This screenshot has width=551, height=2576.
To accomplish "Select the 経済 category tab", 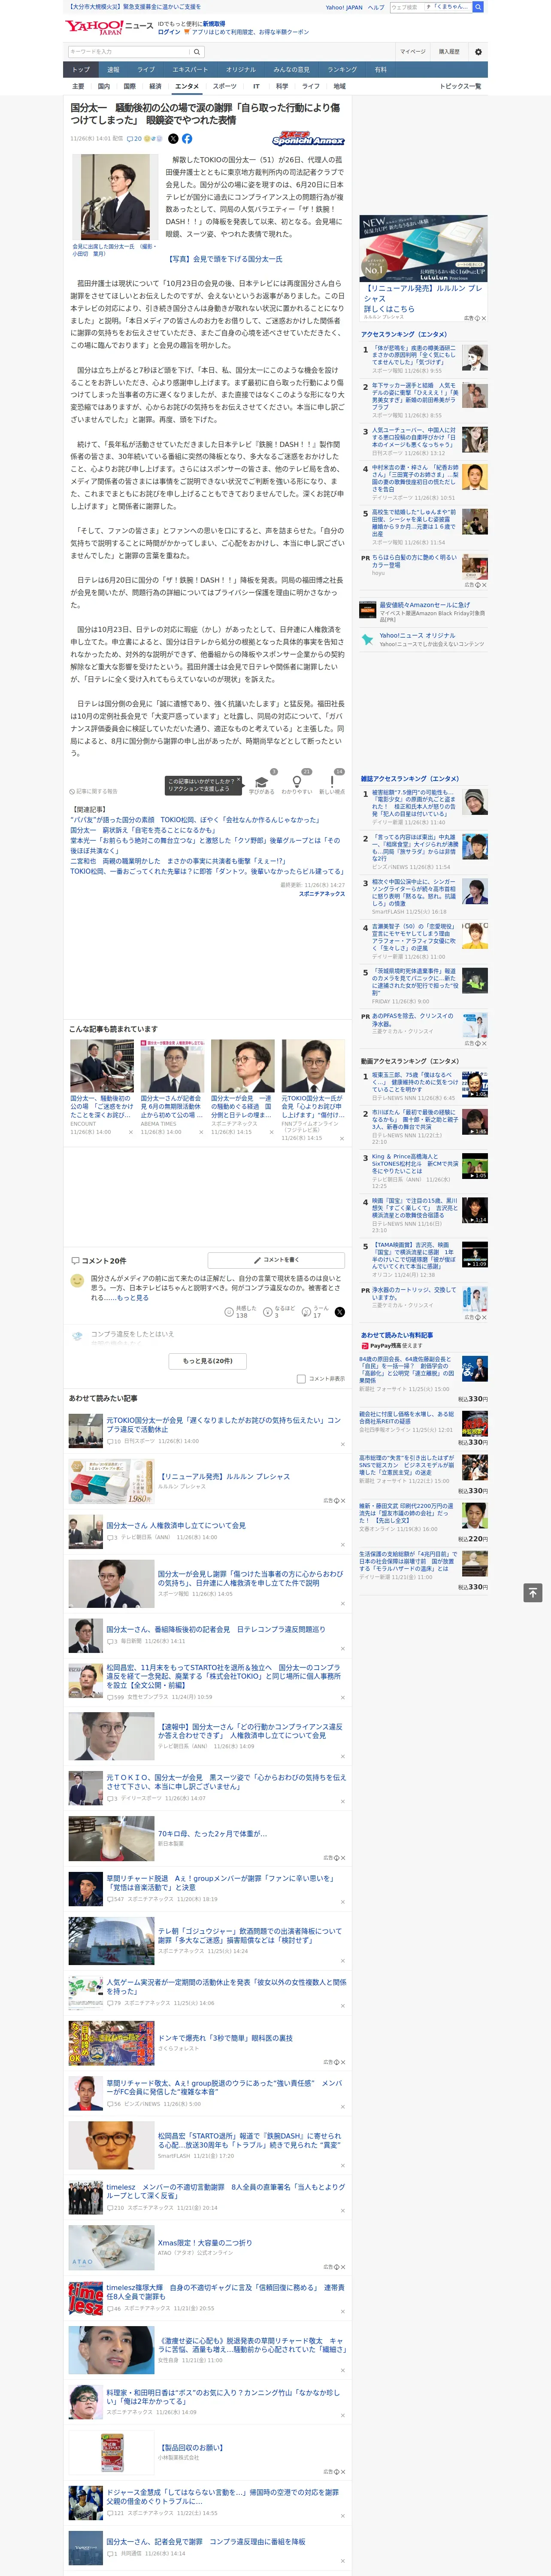I will (x=155, y=86).
